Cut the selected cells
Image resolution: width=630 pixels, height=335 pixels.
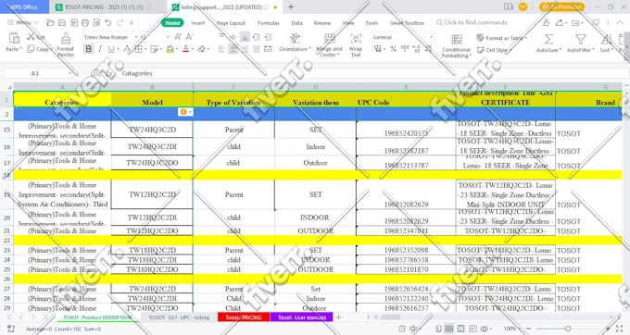[36, 37]
